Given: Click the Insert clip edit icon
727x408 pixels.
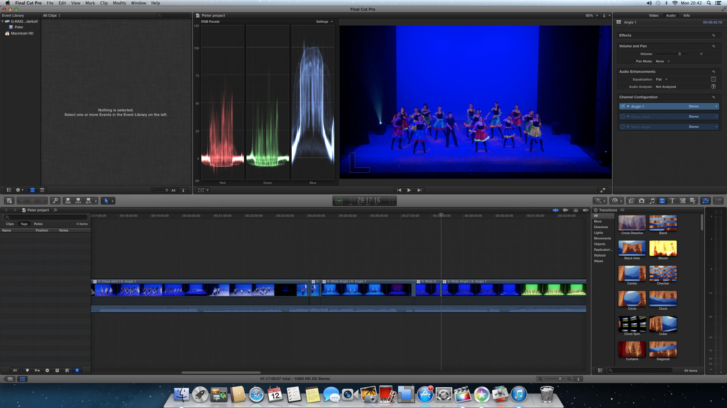Looking at the screenshot, I should coord(78,201).
